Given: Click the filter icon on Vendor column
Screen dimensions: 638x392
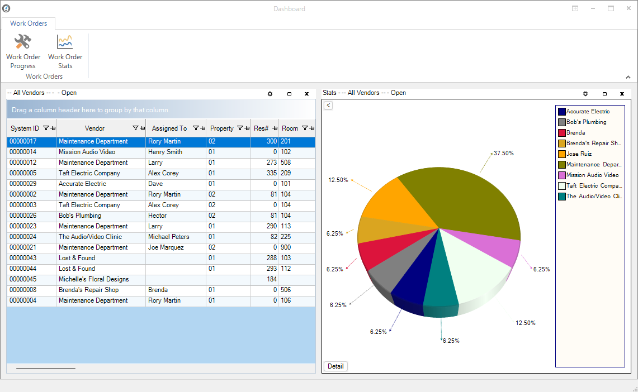Looking at the screenshot, I should coord(135,128).
